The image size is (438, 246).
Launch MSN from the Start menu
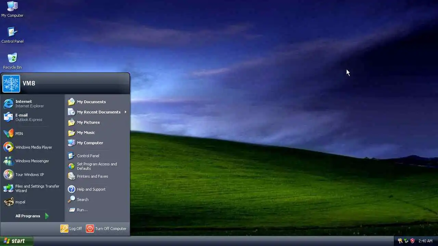click(33, 134)
